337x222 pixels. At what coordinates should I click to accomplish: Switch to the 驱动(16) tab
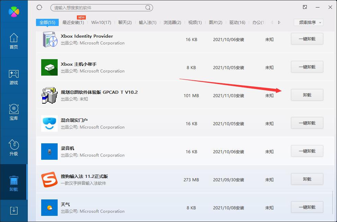(237, 23)
